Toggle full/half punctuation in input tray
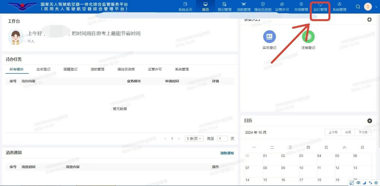 (370, 182)
